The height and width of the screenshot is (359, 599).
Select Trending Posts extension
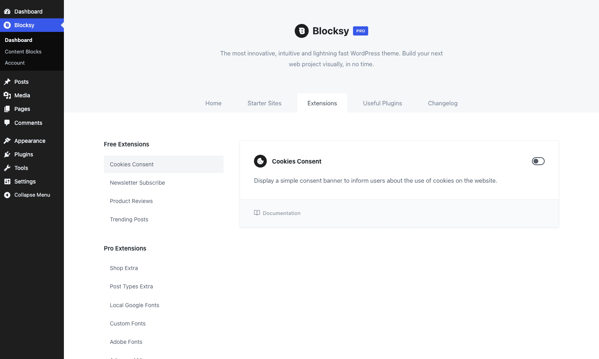click(164, 219)
